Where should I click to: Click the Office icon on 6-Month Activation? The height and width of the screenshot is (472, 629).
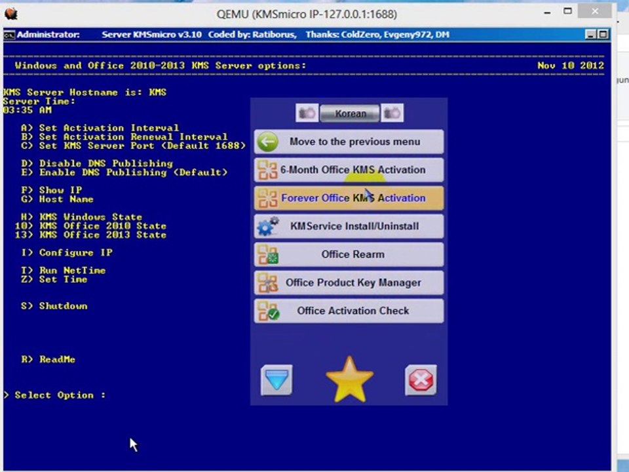tap(267, 170)
